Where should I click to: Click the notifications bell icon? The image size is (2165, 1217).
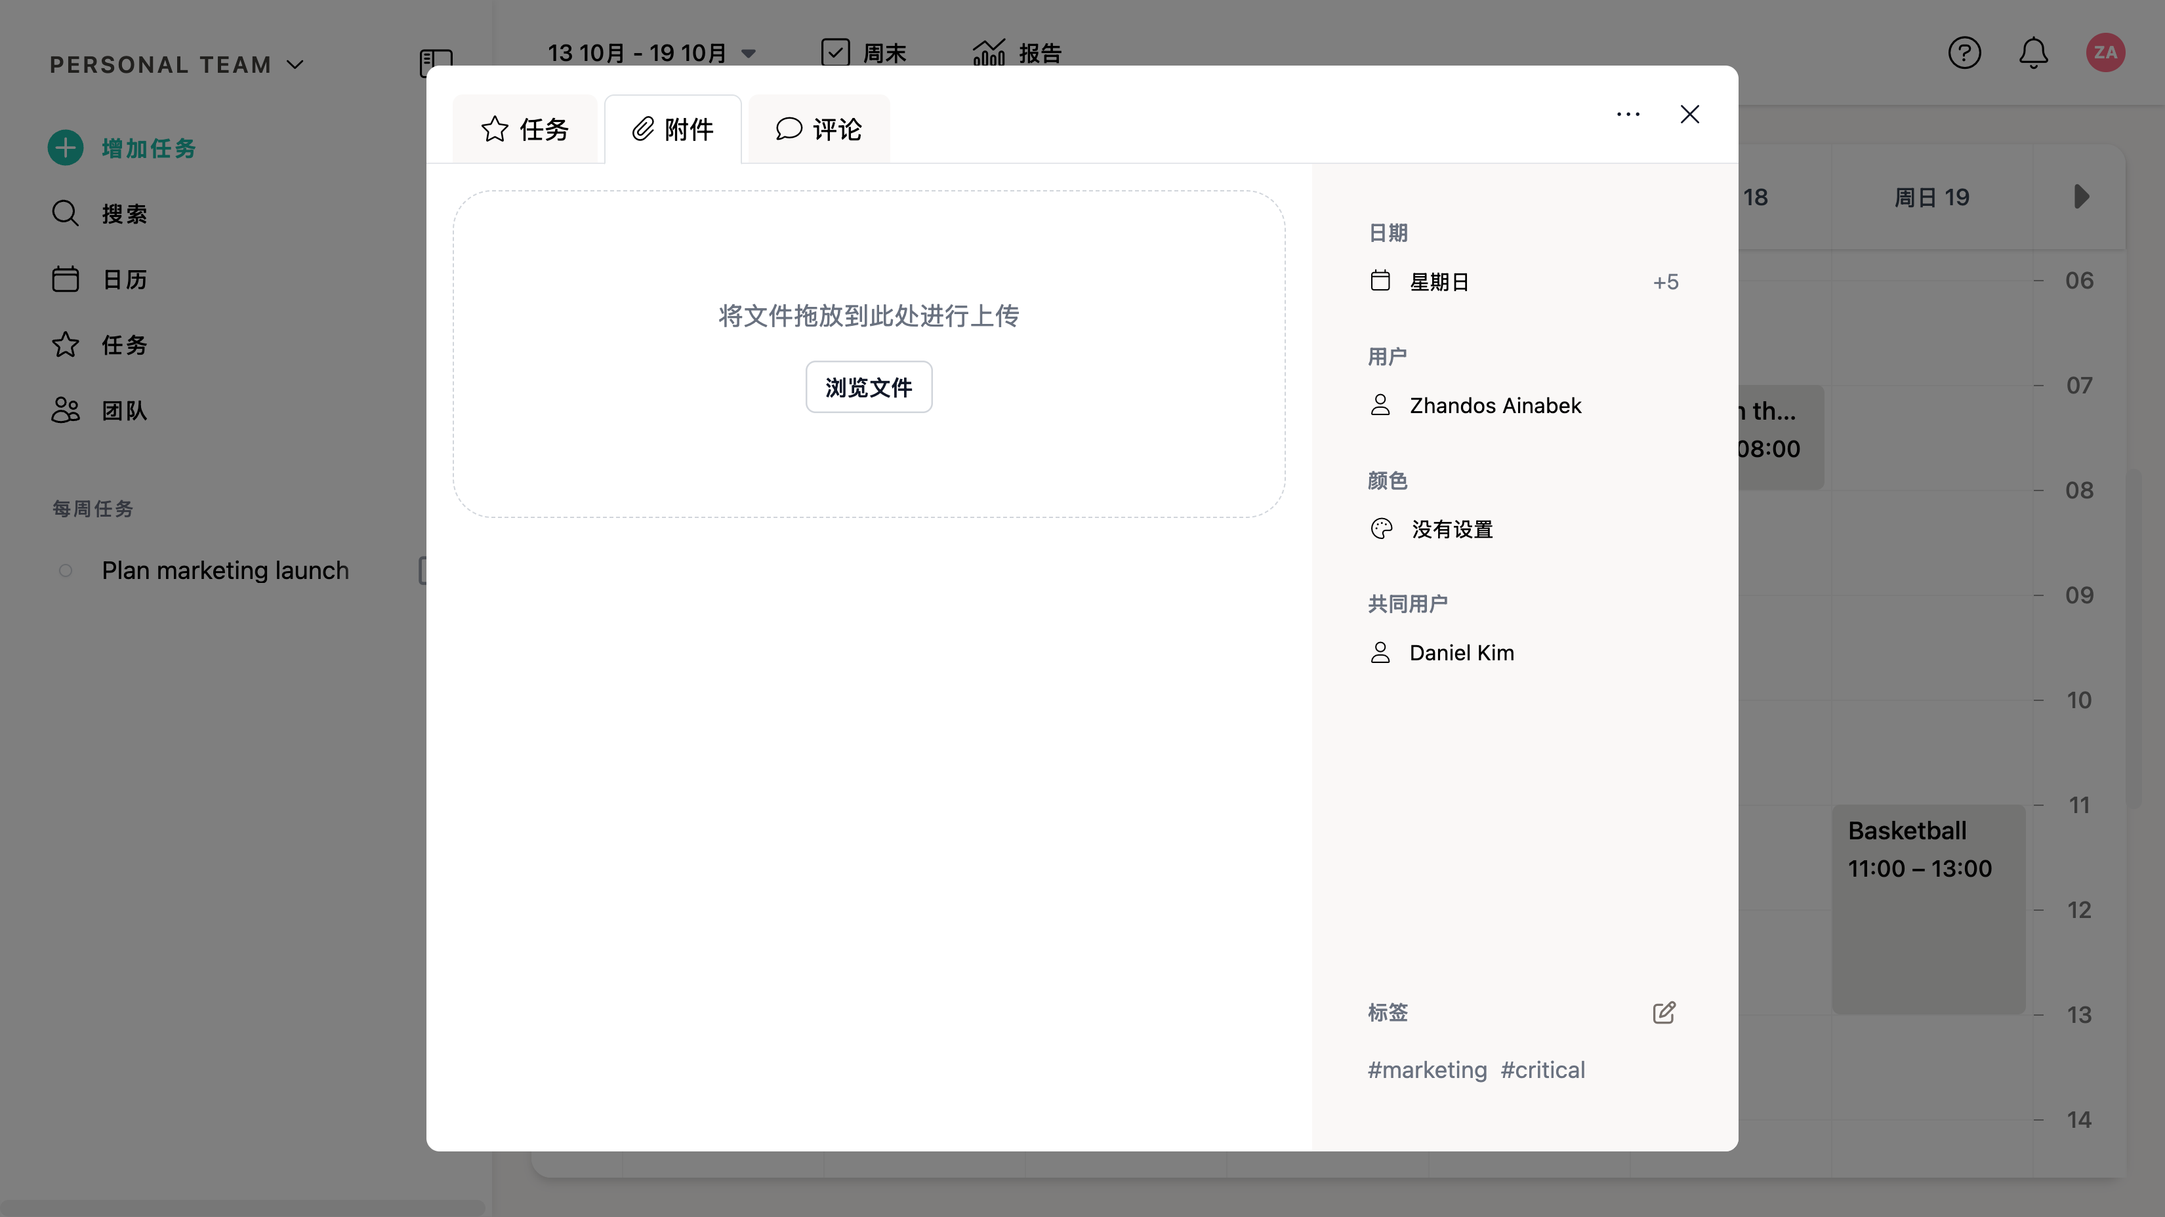2033,54
